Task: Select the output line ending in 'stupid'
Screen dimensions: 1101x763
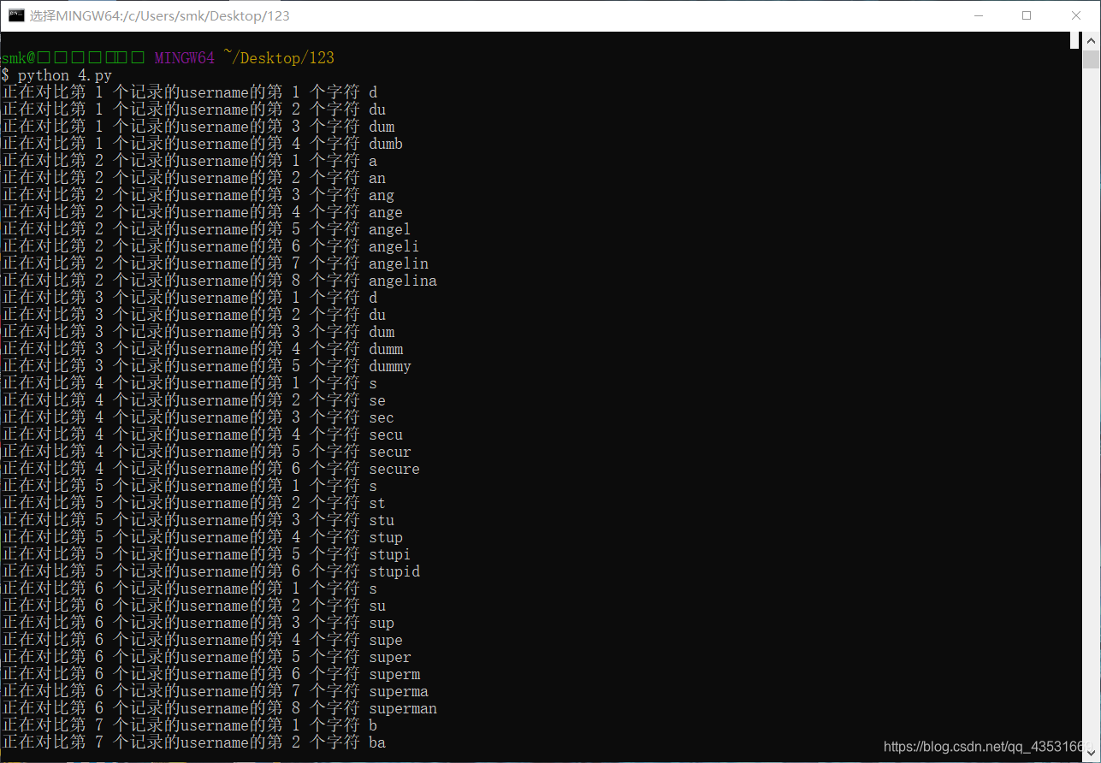Action: 210,571
